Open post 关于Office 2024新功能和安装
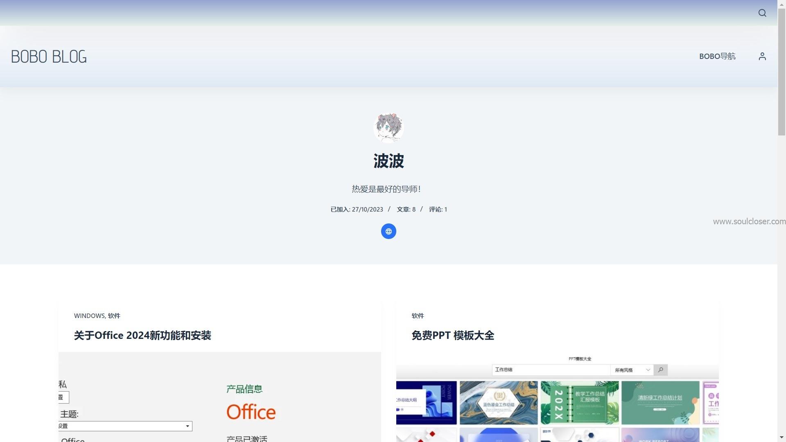This screenshot has width=786, height=442. pos(142,335)
